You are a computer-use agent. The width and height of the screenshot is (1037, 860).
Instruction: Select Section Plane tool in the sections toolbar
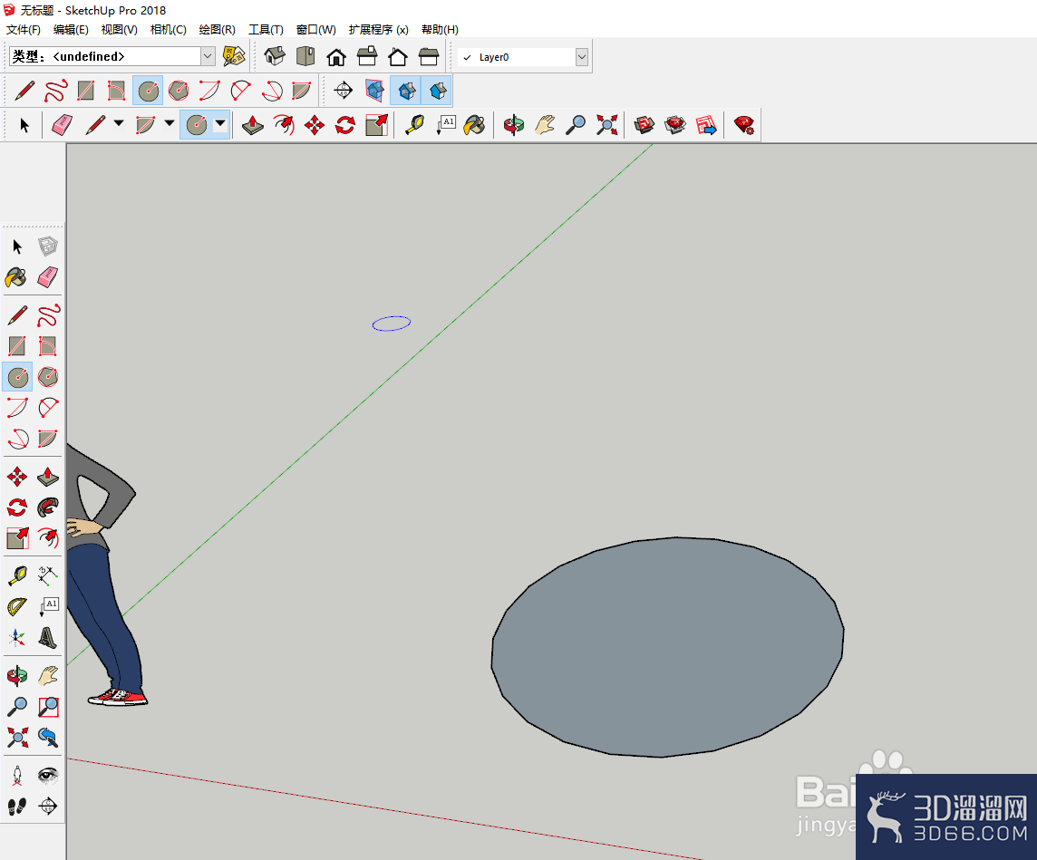click(x=344, y=90)
